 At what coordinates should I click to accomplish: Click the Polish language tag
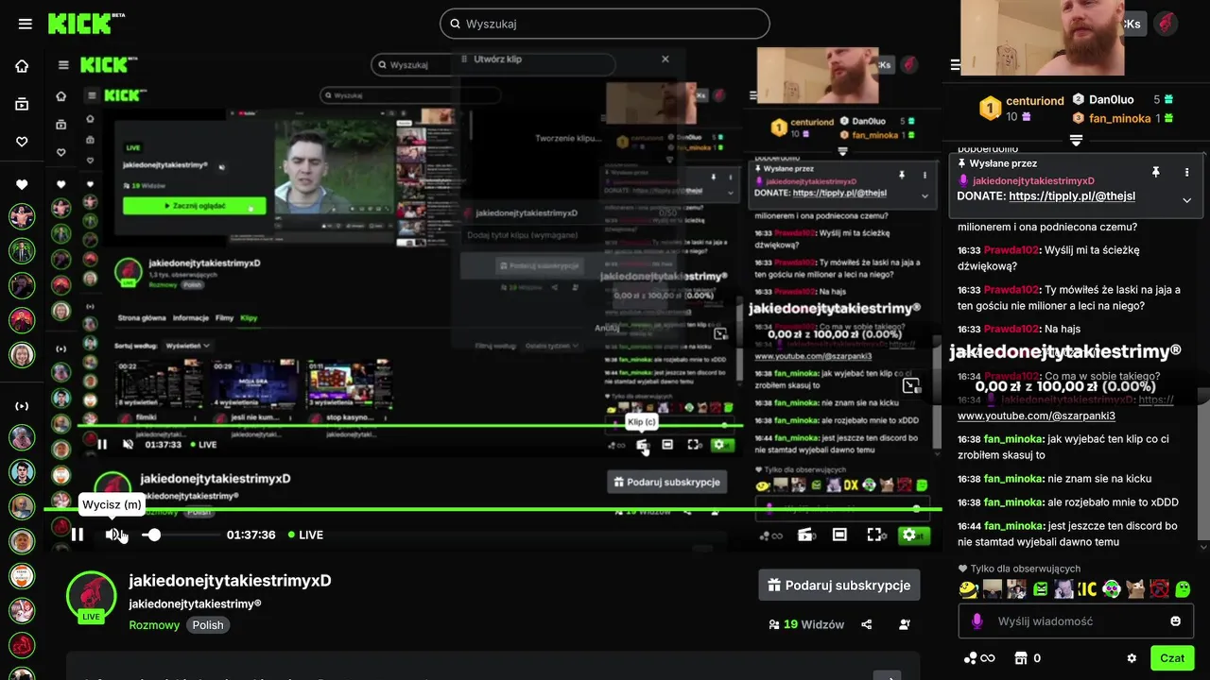[208, 625]
